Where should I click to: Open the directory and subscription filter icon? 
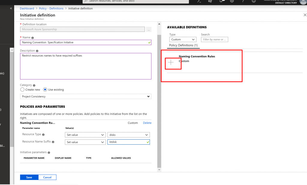[x=210, y=1]
